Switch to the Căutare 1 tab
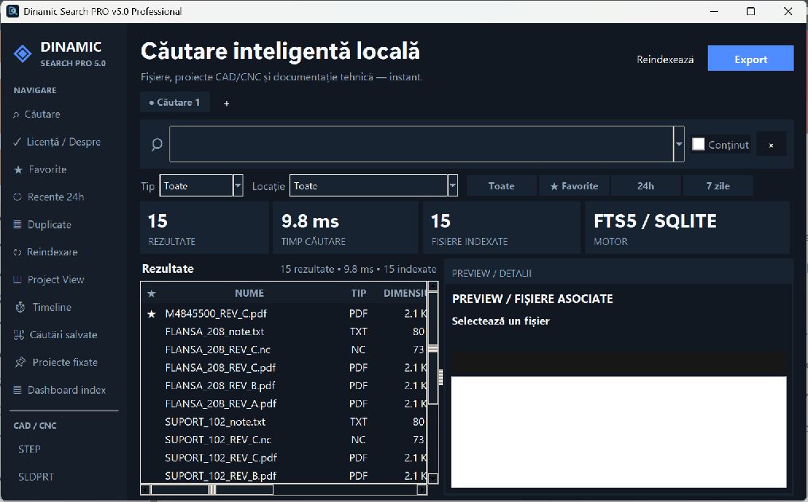The height and width of the screenshot is (502, 808). click(x=175, y=103)
